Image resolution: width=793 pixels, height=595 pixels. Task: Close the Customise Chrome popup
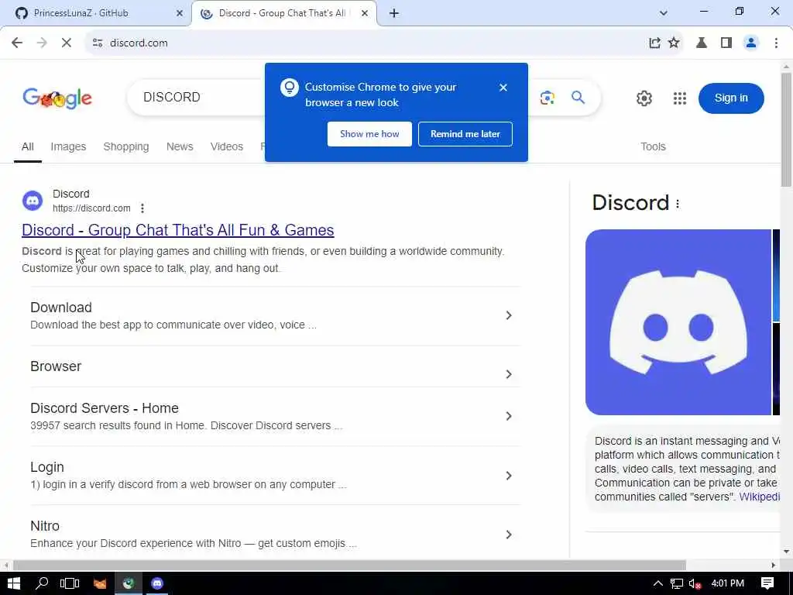(503, 88)
